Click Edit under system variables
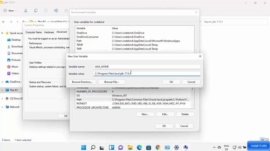This screenshot has height=151, width=270. click(165, 114)
